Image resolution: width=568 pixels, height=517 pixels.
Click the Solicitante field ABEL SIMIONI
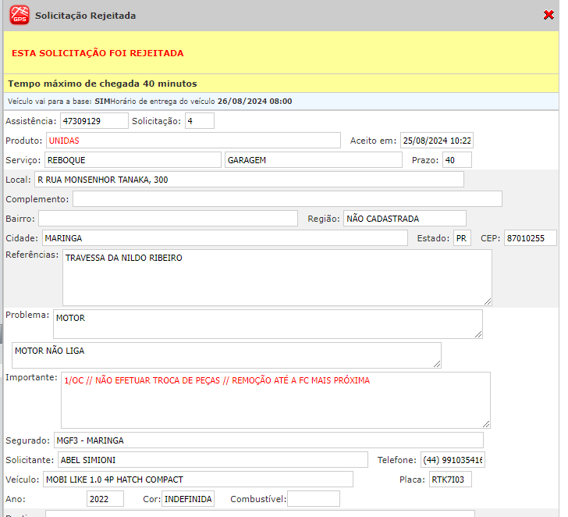(x=213, y=460)
